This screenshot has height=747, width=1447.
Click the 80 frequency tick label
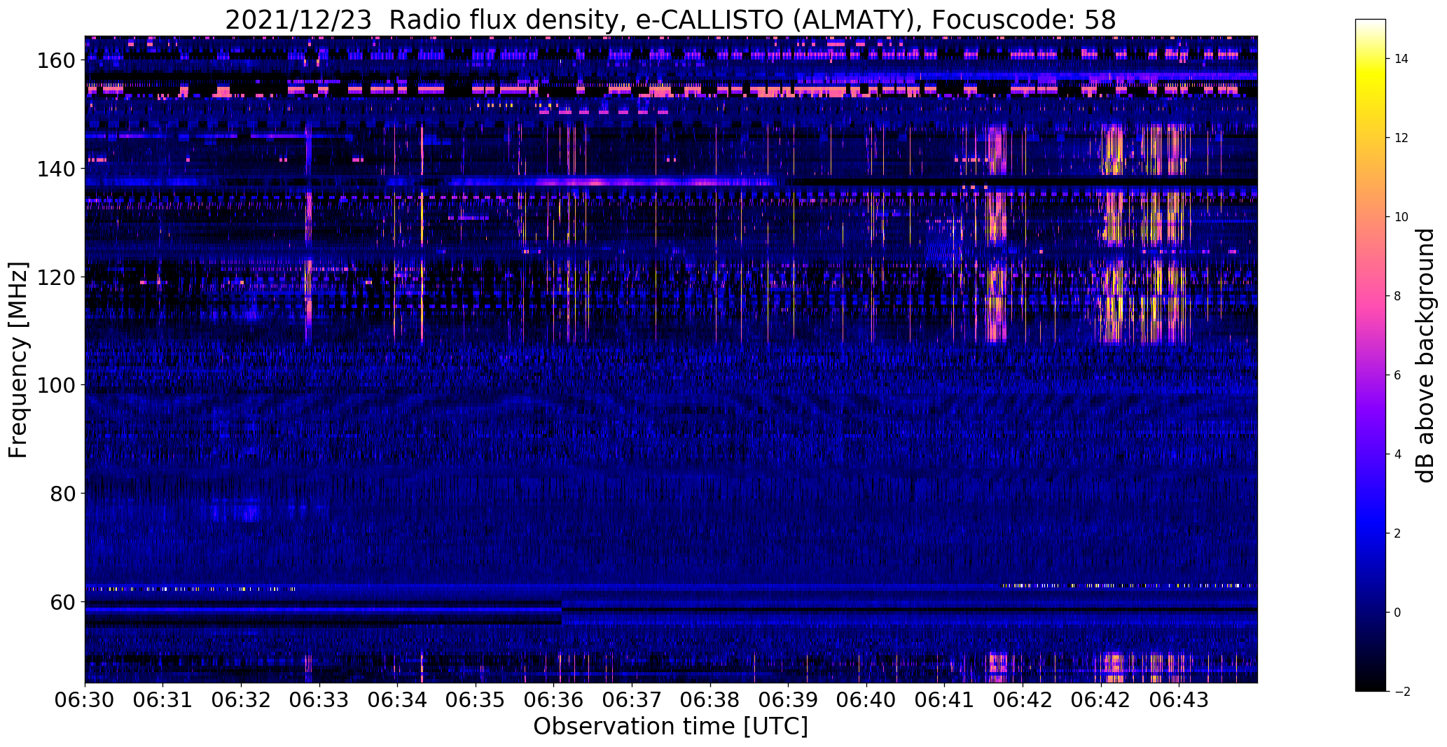point(61,494)
